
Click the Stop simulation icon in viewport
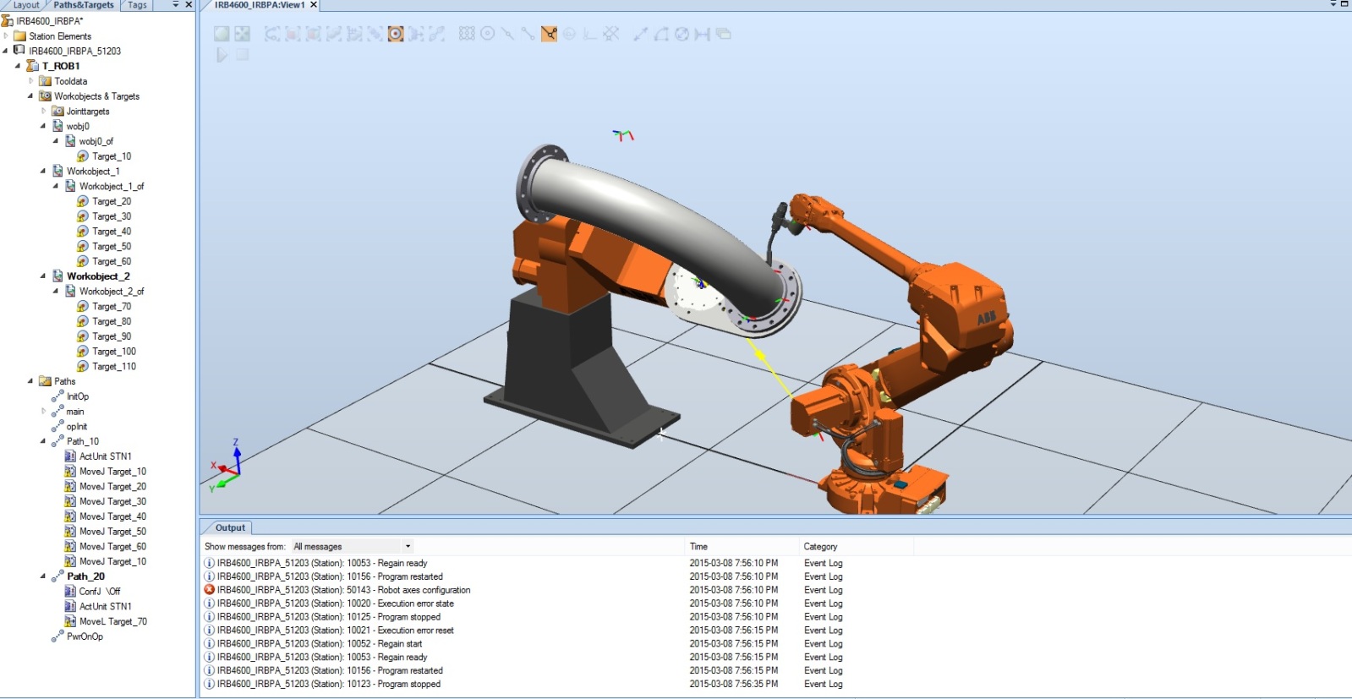click(x=242, y=55)
